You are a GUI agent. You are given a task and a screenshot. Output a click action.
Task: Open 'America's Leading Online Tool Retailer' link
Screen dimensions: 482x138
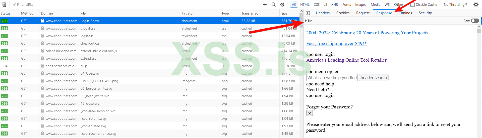click(x=346, y=60)
